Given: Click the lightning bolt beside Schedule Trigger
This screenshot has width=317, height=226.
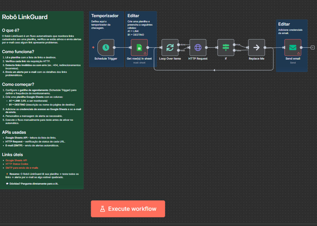Looking at the screenshot, I should (94, 47).
